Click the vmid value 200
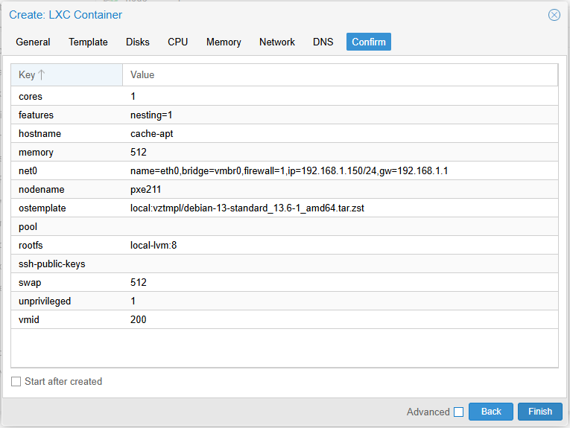 coord(138,319)
